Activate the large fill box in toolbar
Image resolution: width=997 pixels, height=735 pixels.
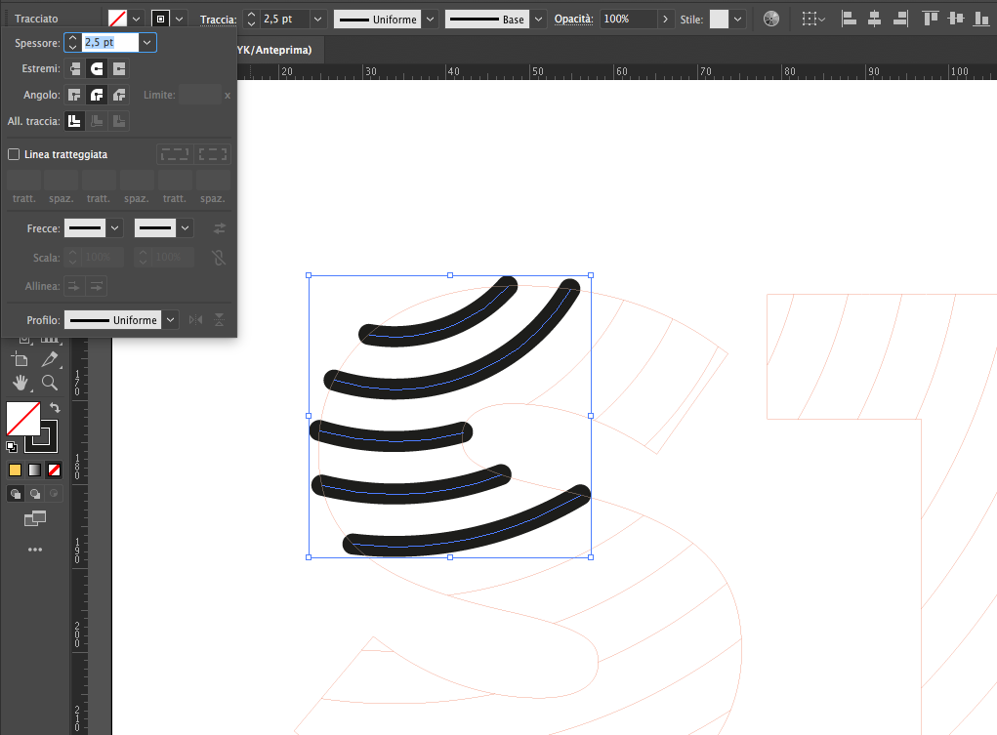coord(23,419)
